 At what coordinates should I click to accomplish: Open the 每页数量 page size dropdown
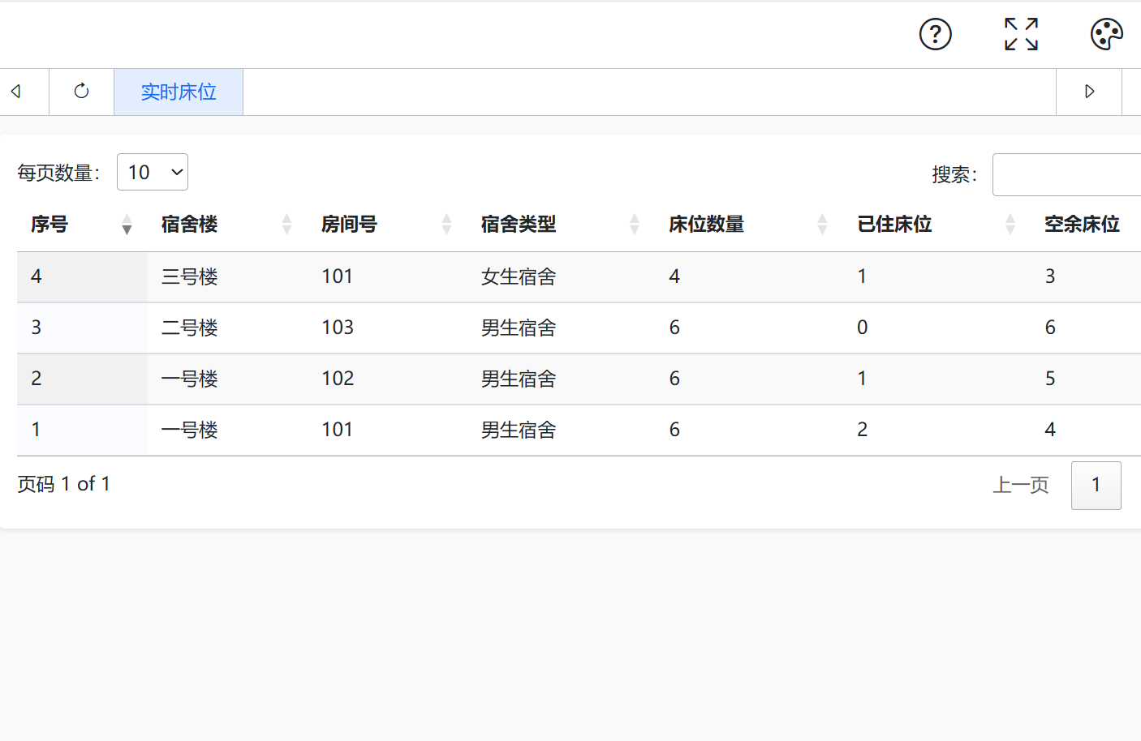pyautogui.click(x=153, y=172)
